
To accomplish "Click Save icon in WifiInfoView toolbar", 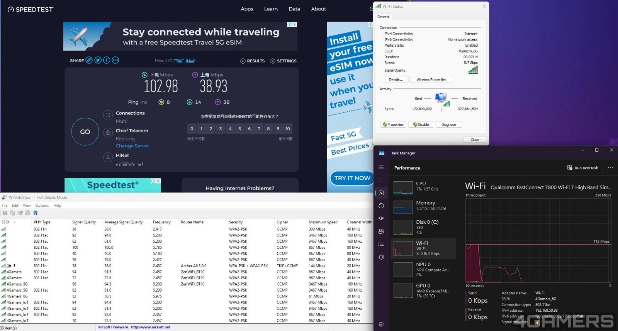I will point(5,213).
